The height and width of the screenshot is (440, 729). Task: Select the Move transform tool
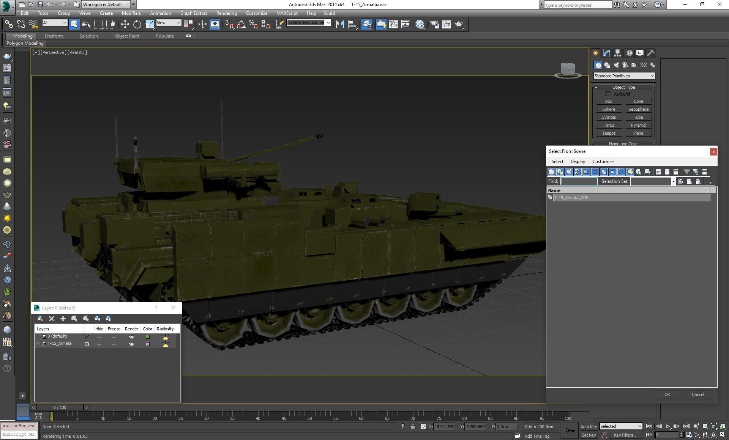(x=125, y=24)
